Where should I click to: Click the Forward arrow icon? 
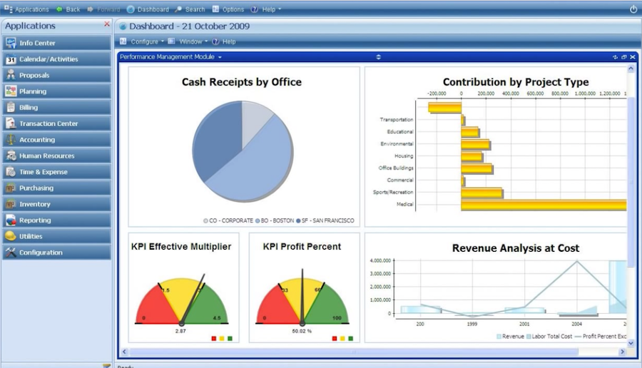[90, 9]
